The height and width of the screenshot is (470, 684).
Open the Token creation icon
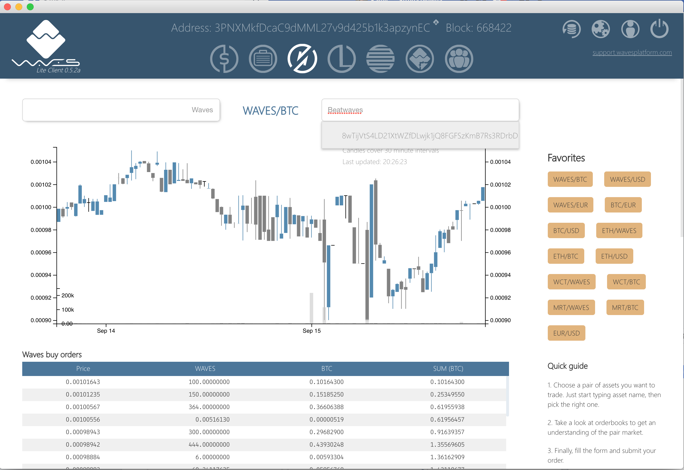420,59
